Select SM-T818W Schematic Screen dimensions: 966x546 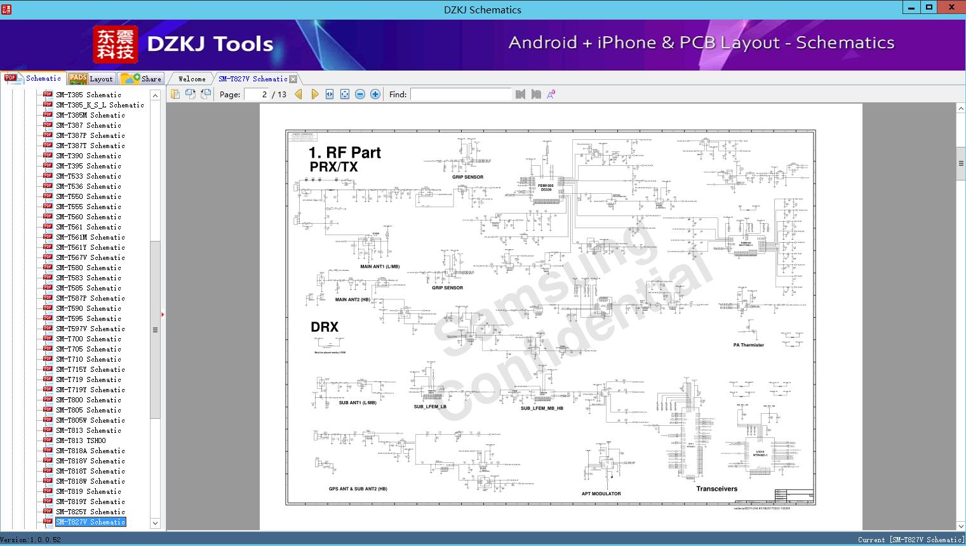click(x=90, y=481)
